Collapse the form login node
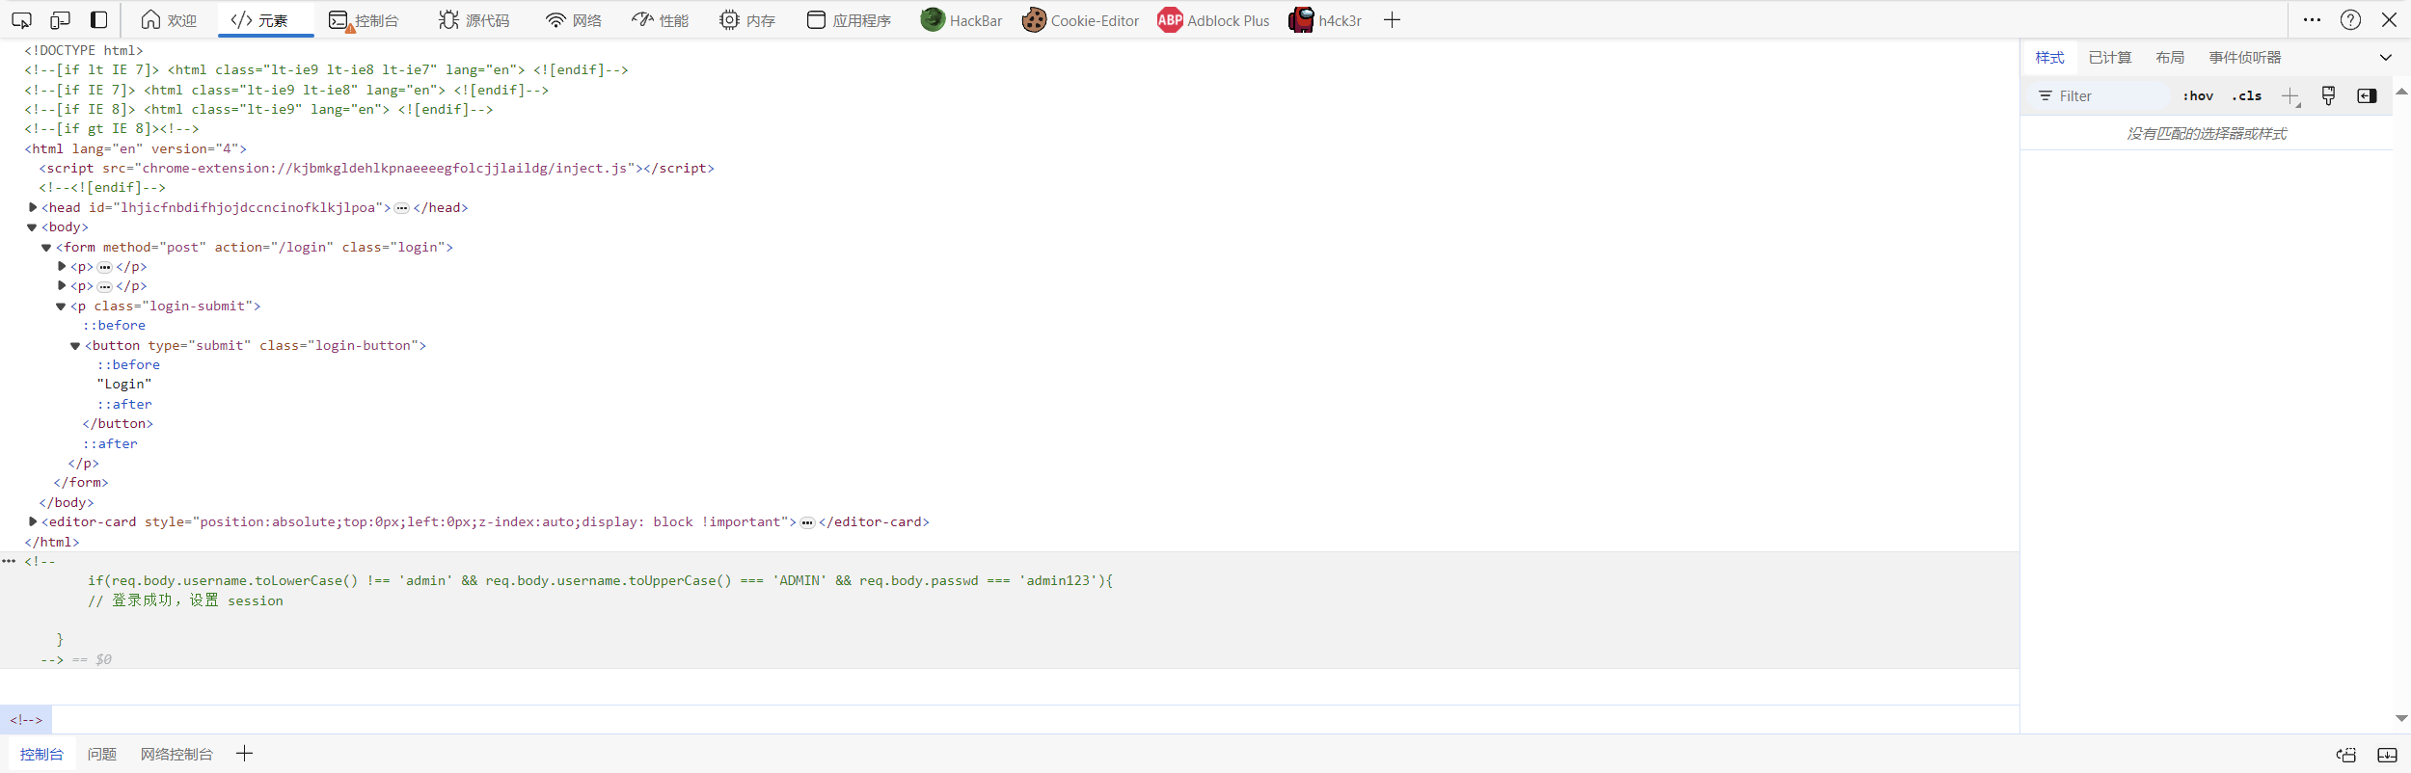The height and width of the screenshot is (773, 2411). click(x=46, y=248)
